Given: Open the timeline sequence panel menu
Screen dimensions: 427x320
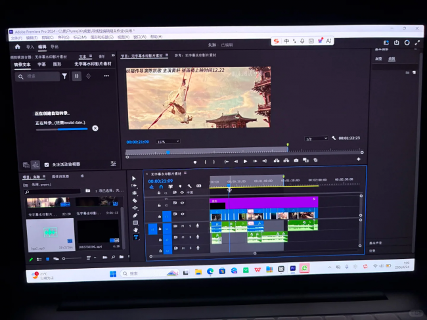Looking at the screenshot, I should (x=185, y=173).
